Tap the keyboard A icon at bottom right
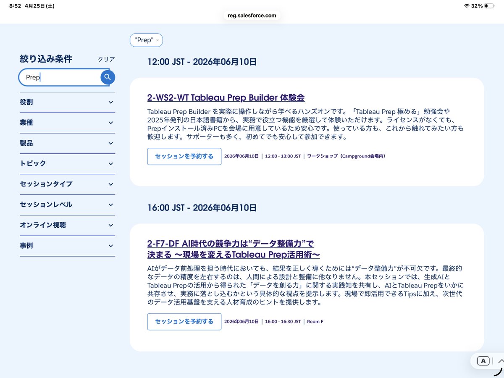Viewport: 504px width, 378px height. click(x=483, y=361)
